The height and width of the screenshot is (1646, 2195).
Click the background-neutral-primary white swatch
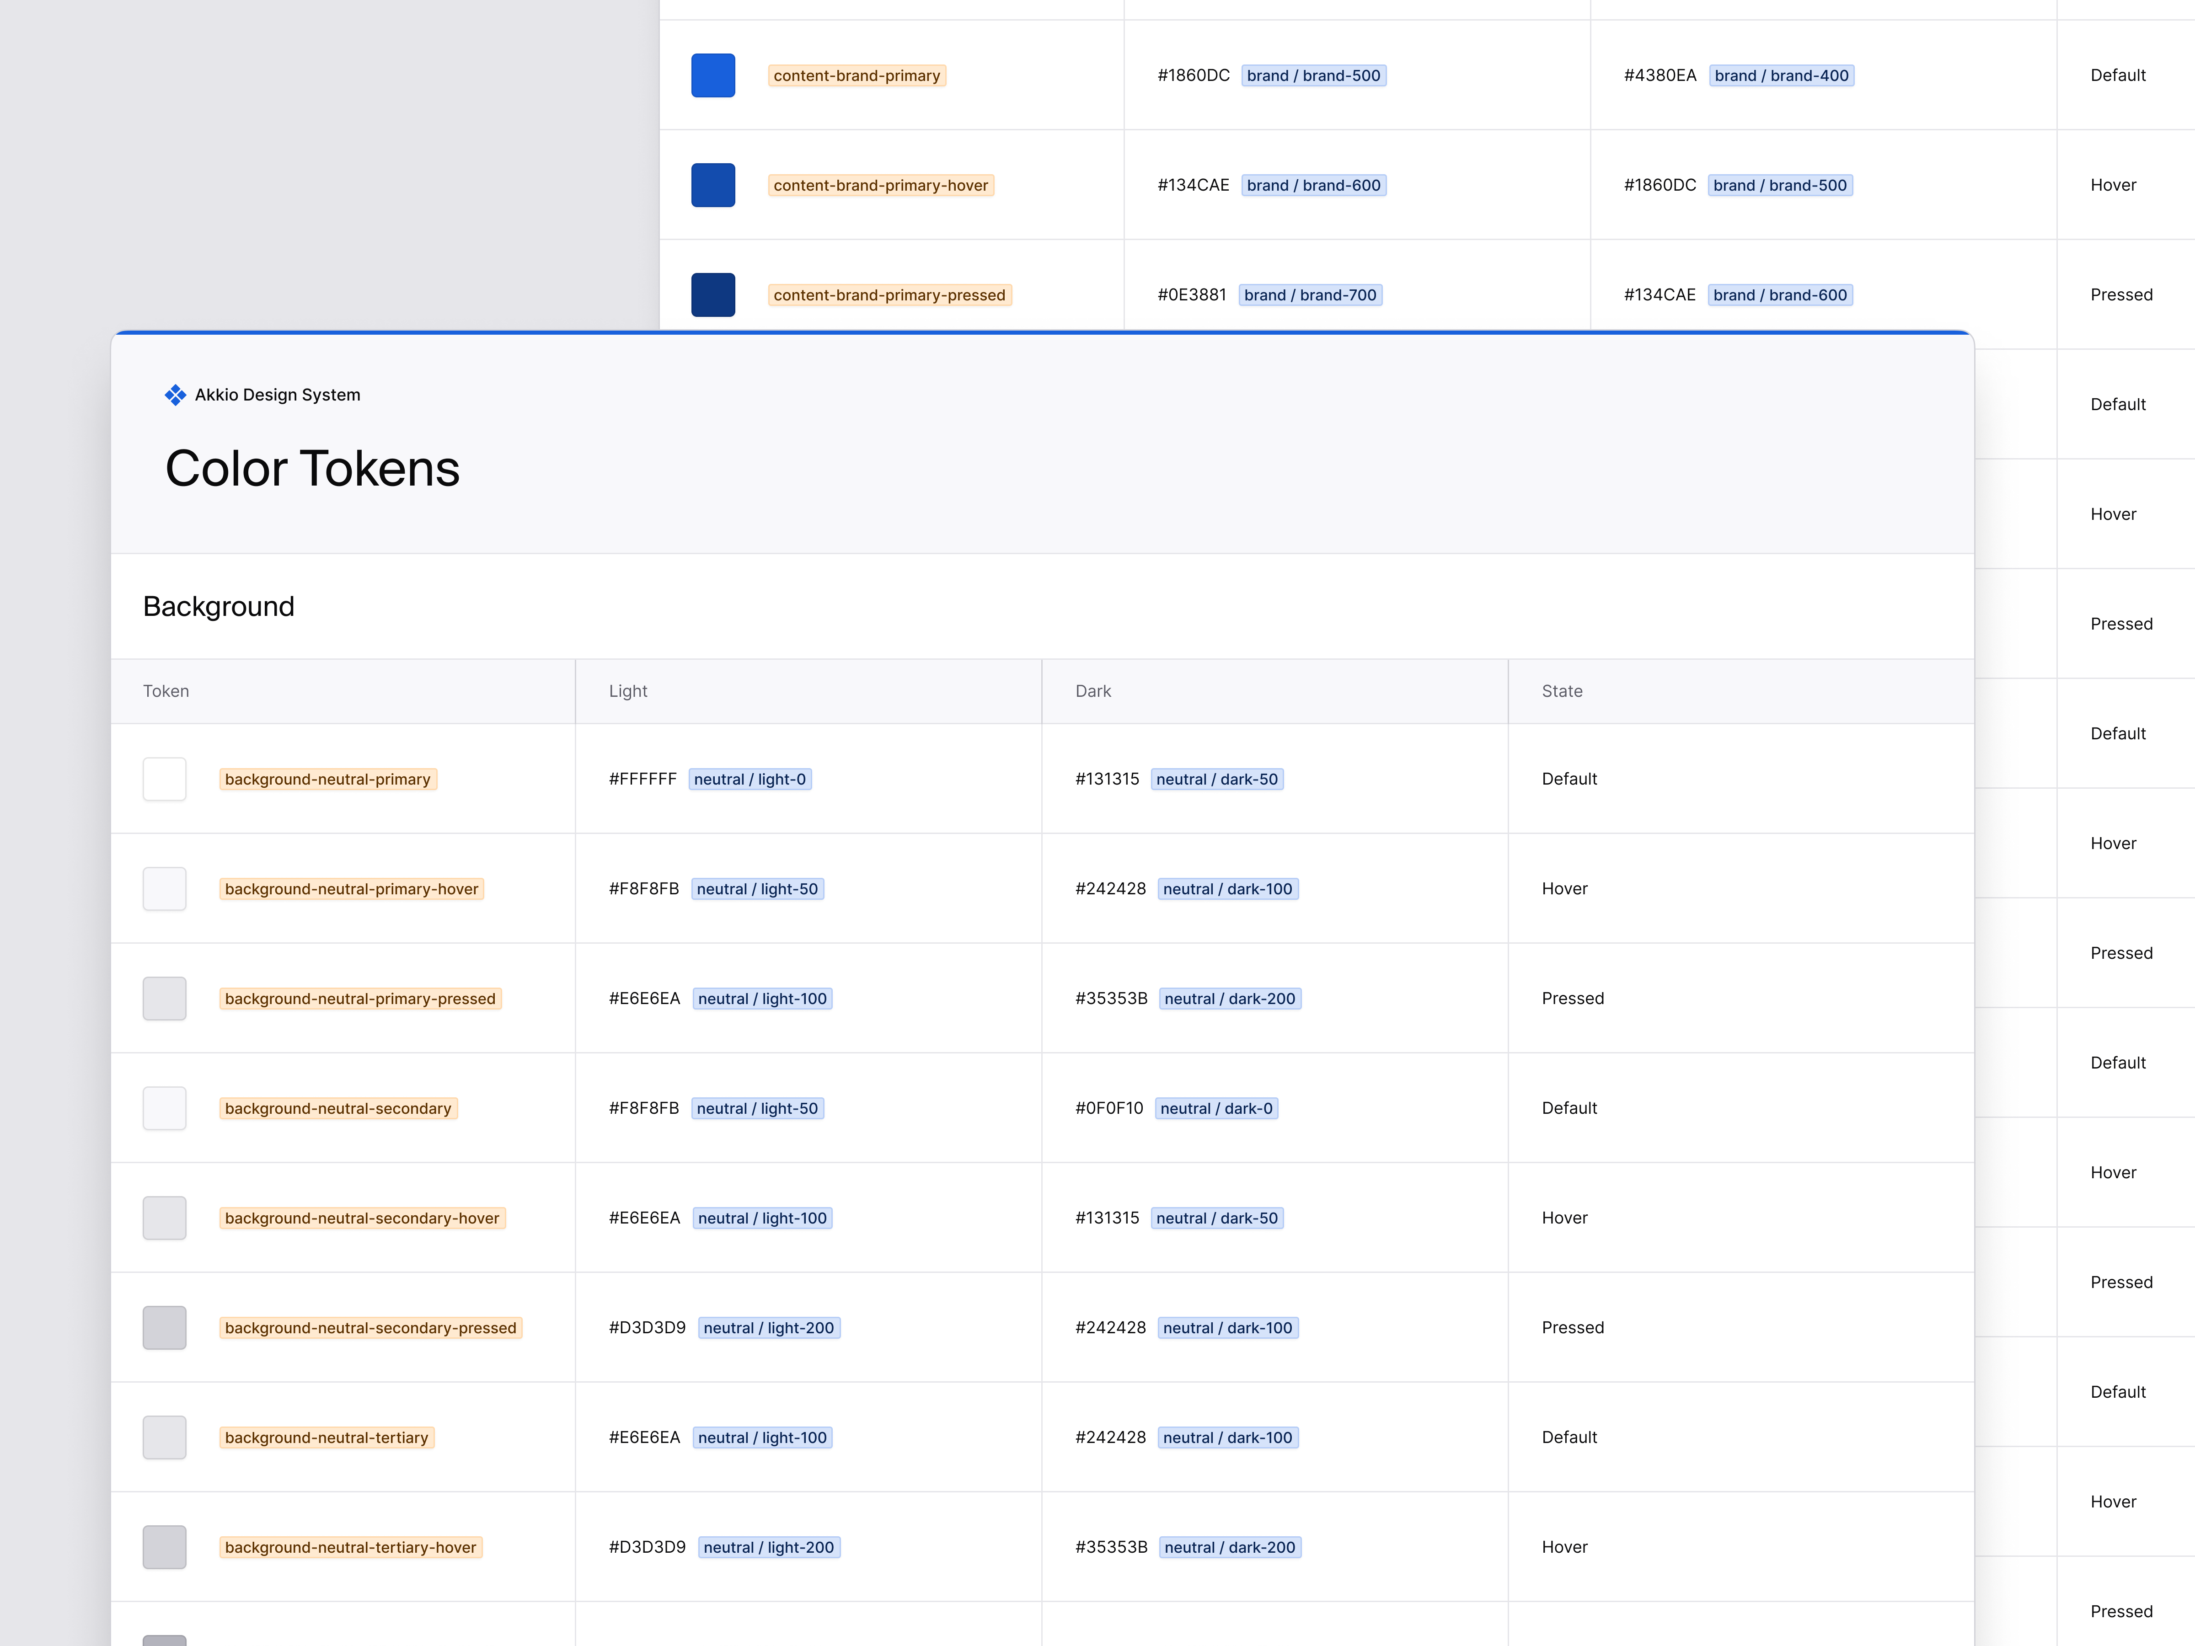[x=165, y=779]
